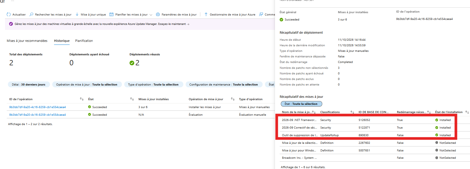Viewport: 470px width, 169px height.
Task: Switch to the Planification tab
Action: (x=84, y=41)
